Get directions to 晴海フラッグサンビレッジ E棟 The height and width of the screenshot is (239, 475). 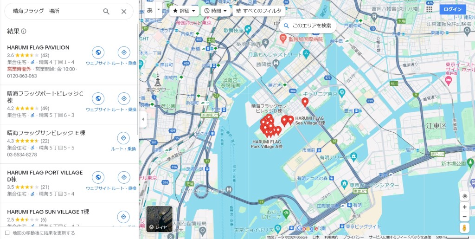(124, 138)
